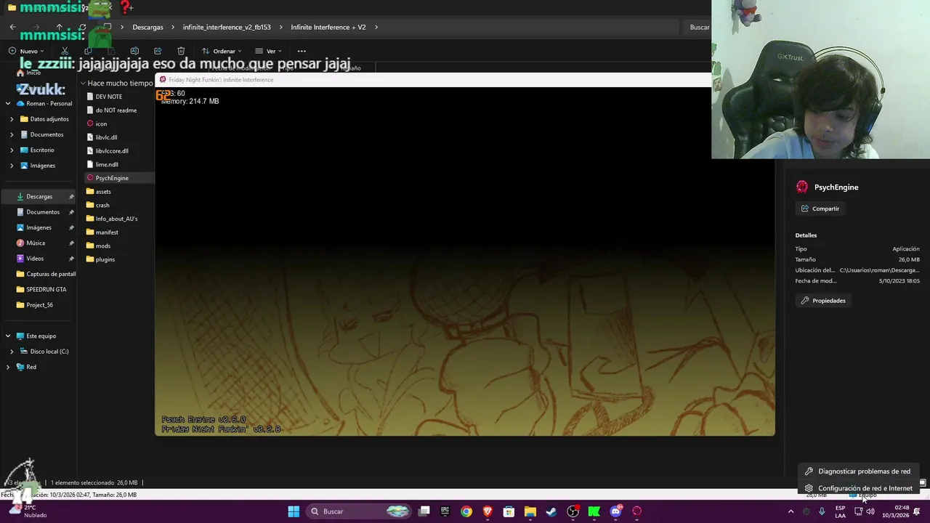Screen dimensions: 930x523
Task: Open the Windows Start menu
Action: (x=294, y=511)
